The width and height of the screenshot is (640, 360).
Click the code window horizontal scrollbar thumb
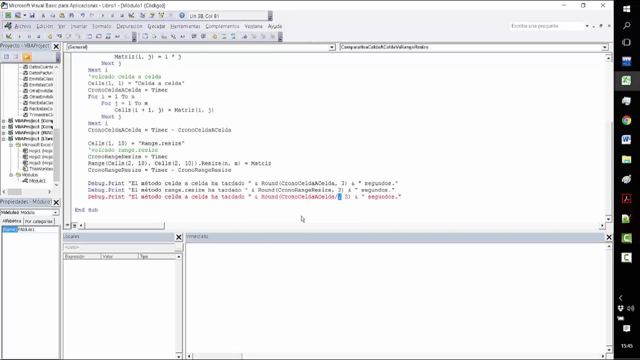tap(124, 225)
